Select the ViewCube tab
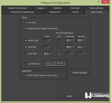The width and height of the screenshot is (111, 103). [x=75, y=8]
